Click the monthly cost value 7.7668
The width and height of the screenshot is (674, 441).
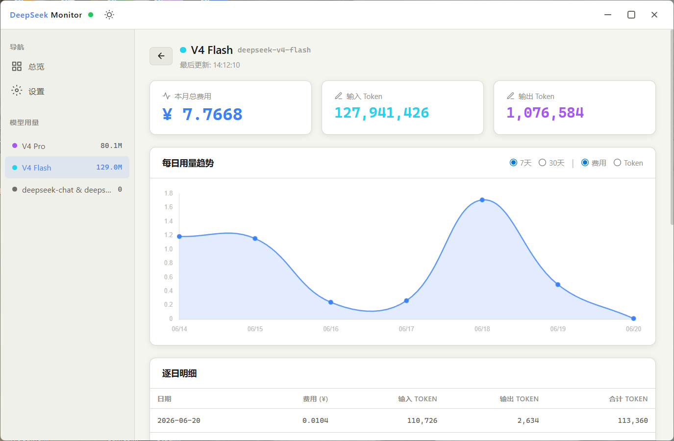click(x=202, y=114)
